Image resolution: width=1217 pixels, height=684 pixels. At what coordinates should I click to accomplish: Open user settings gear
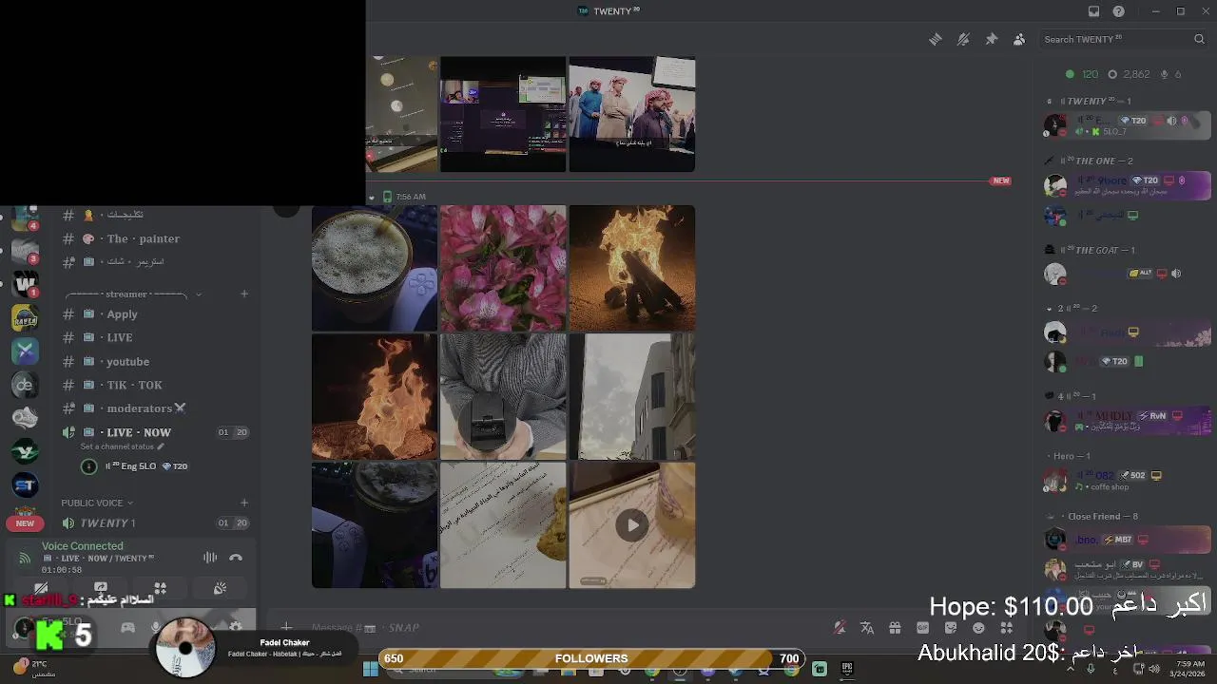click(x=236, y=627)
